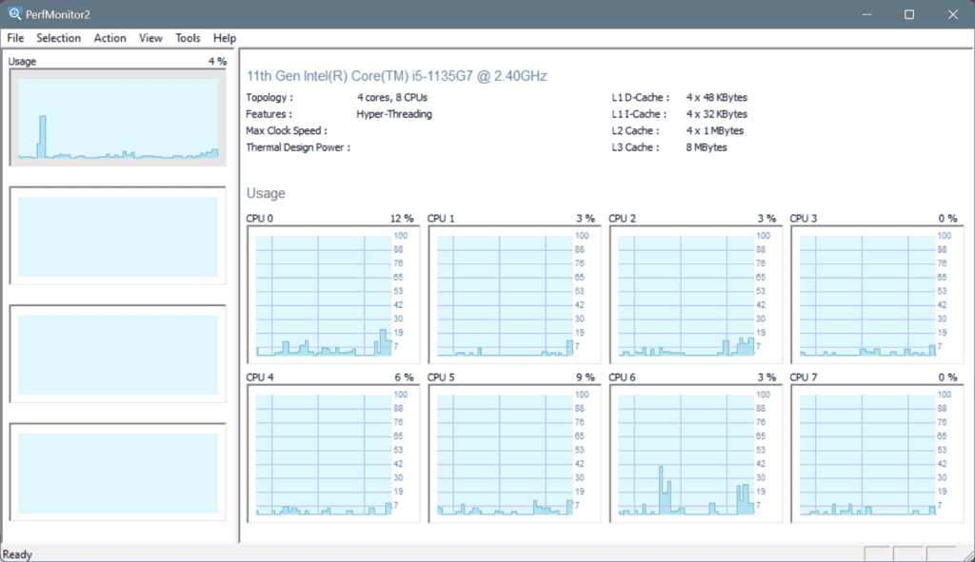975x562 pixels.
Task: Click the Ready text in the status bar
Action: (x=16, y=553)
